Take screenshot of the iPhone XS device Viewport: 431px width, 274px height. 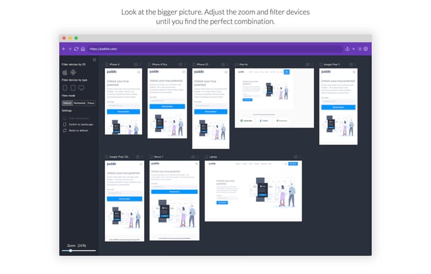[x=223, y=65]
